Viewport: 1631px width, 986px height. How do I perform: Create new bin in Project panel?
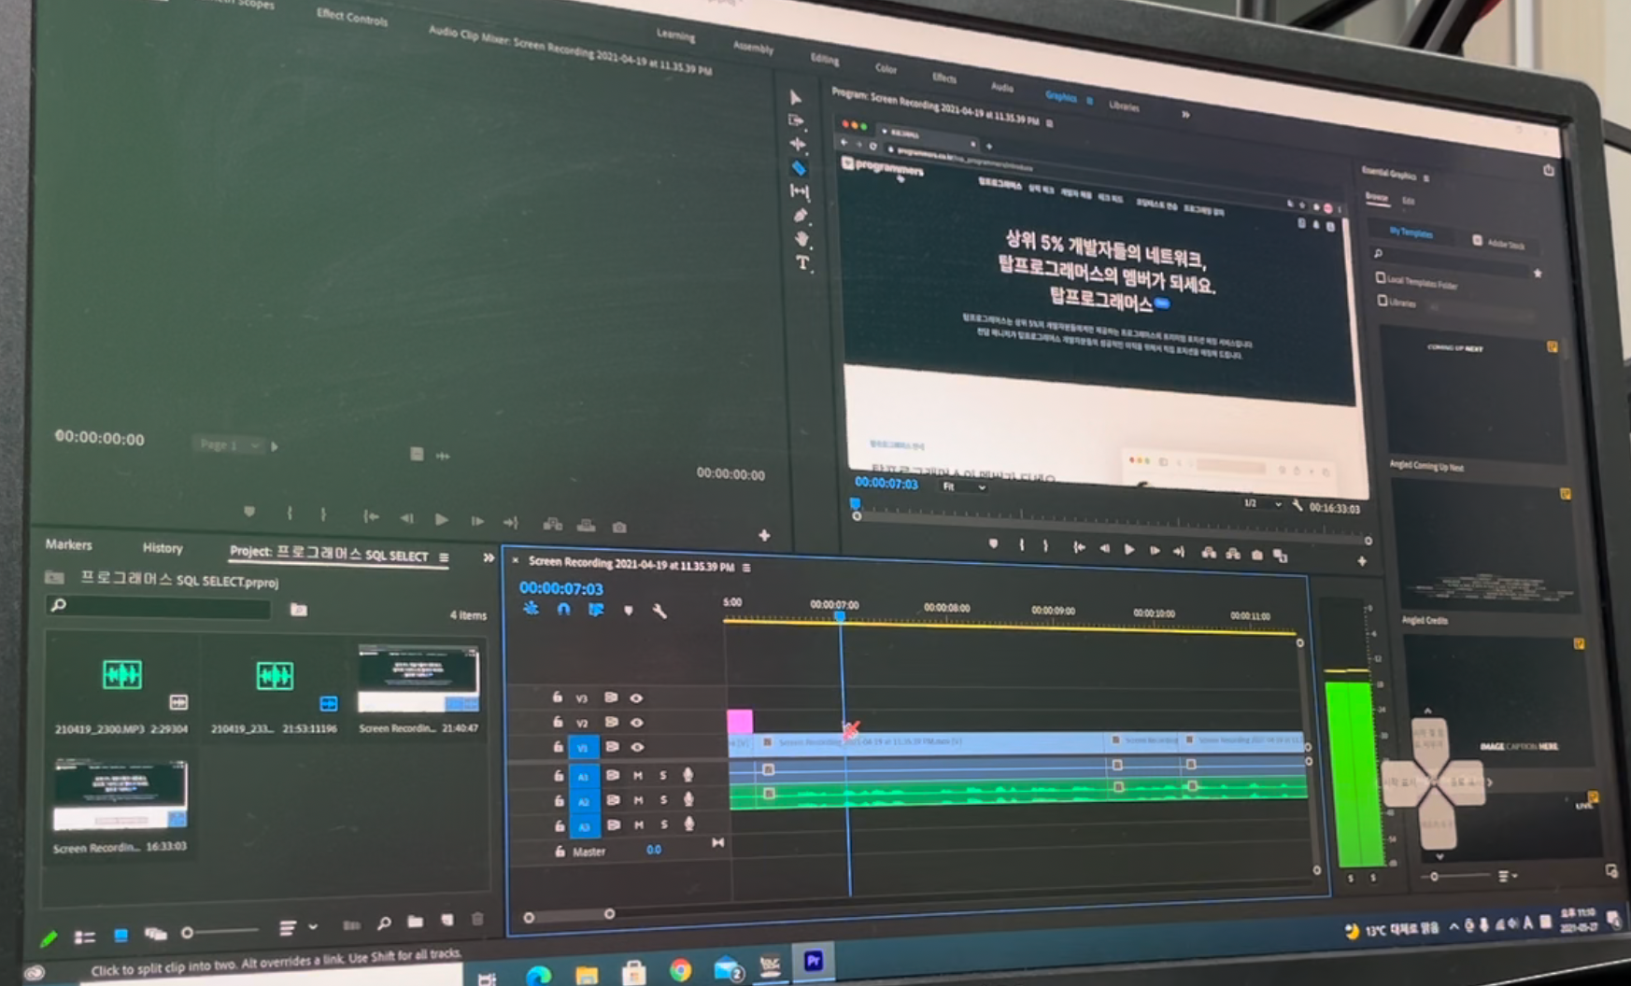(x=416, y=922)
